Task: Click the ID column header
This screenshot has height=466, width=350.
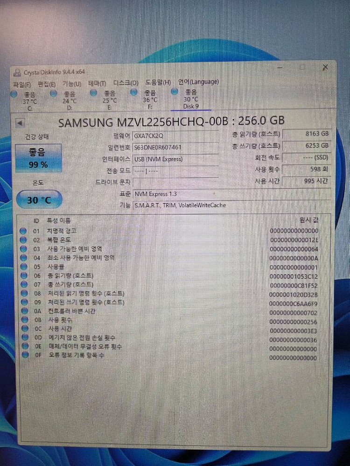Action: click(x=36, y=221)
